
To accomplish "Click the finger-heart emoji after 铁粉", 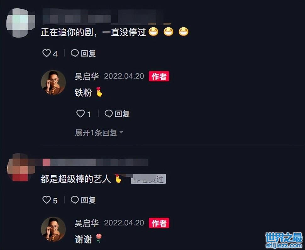I will coord(99,92).
